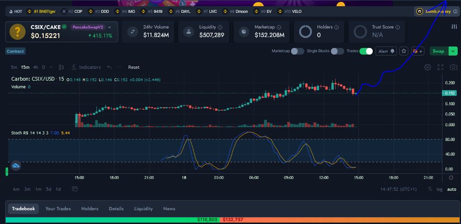
Task: Click the Contract button
Action: click(15, 51)
